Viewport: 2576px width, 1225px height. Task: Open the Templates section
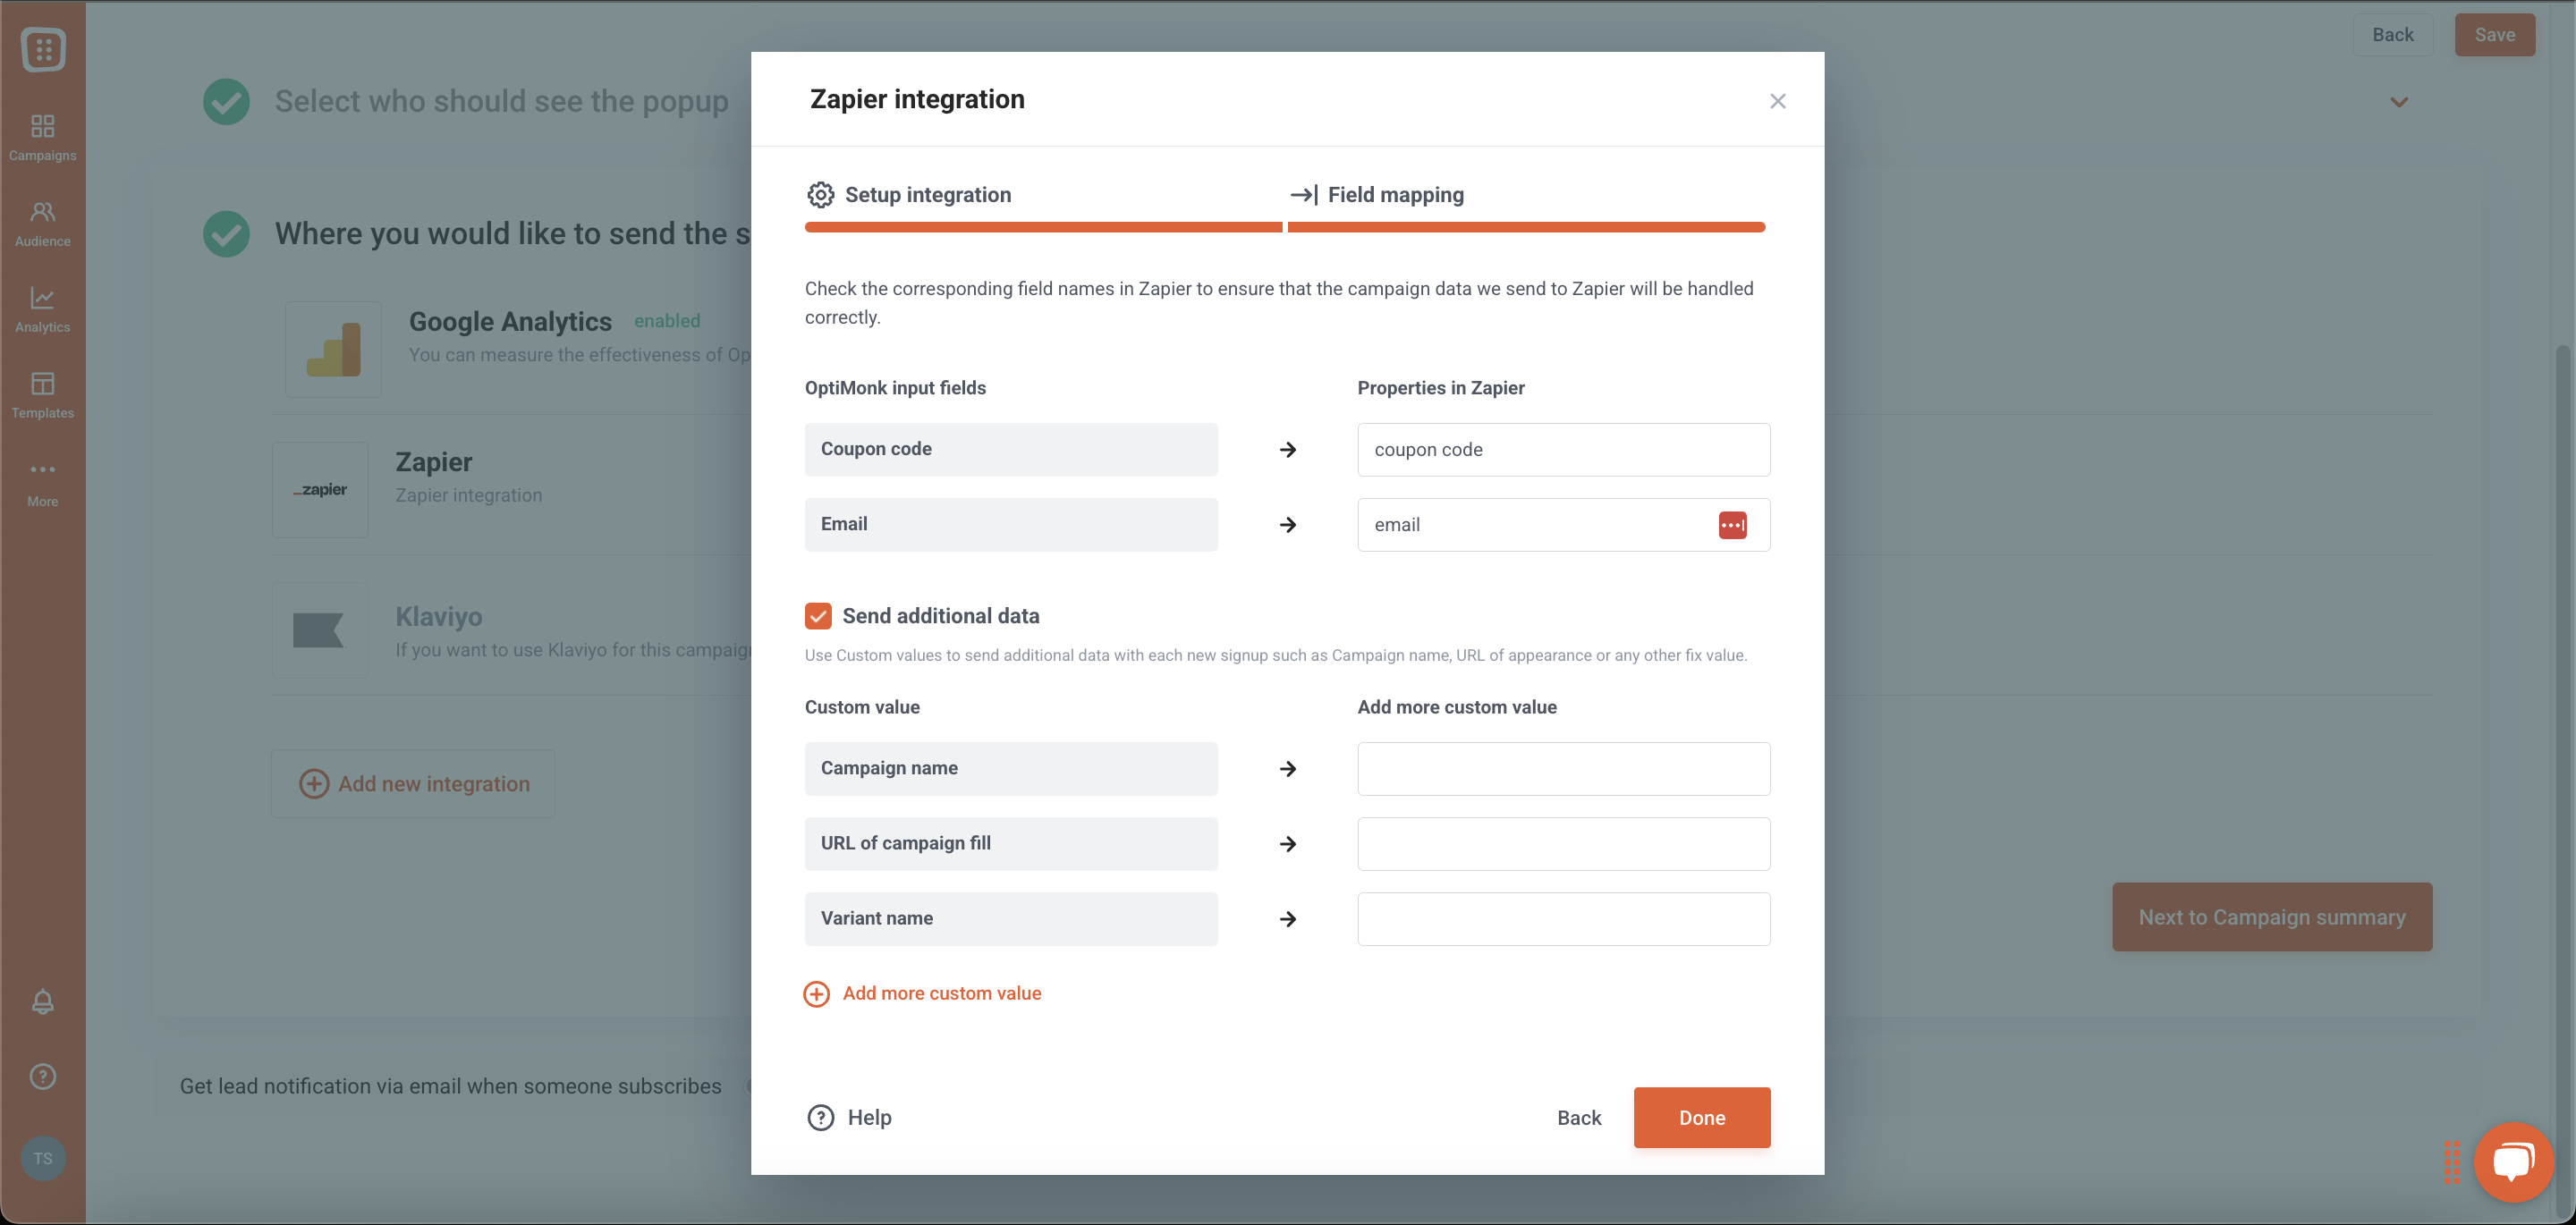point(42,396)
